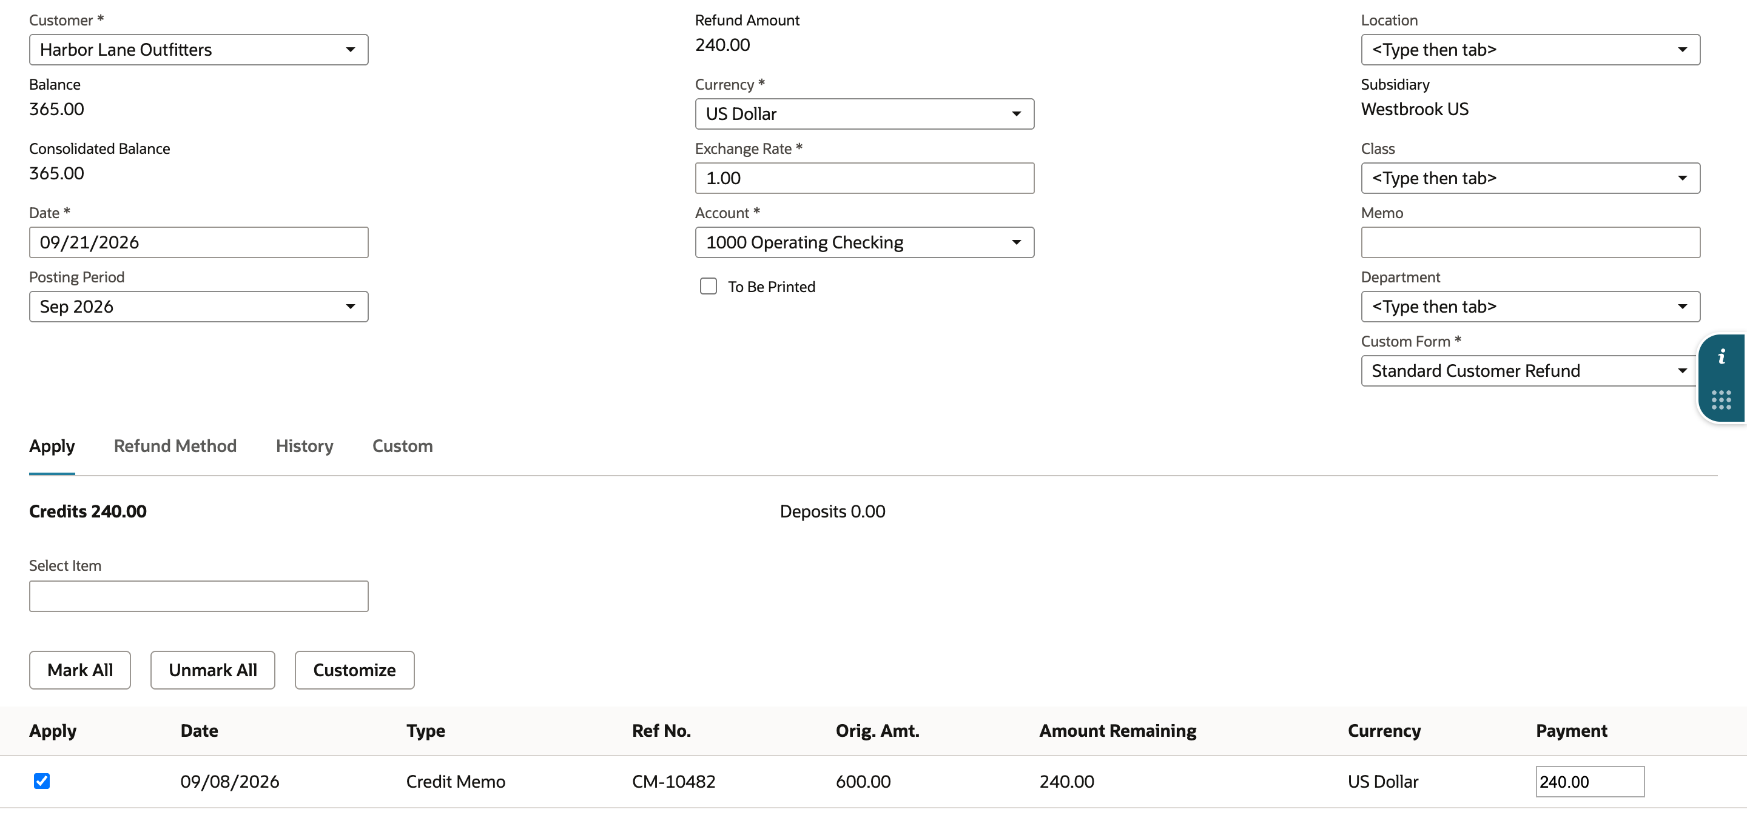Click the Credit Memo type cell

pyautogui.click(x=456, y=782)
